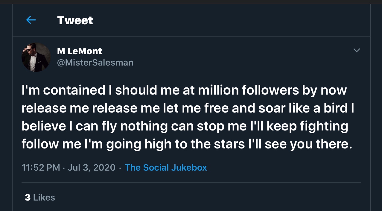
Task: Click the tweet line starting "I'm contained"
Action: pos(184,90)
